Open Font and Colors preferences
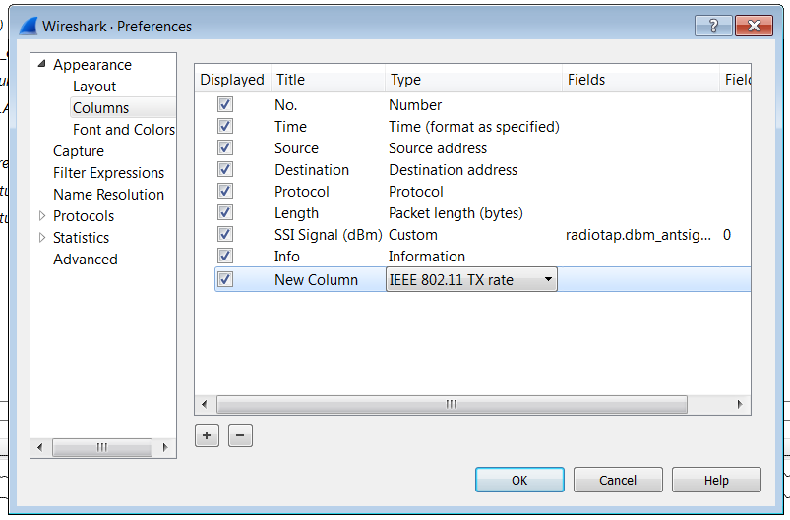790x520 pixels. [x=124, y=130]
